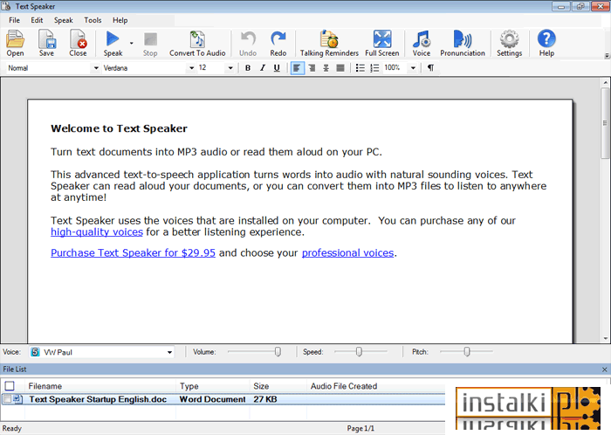The image size is (611, 435).
Task: Click the scrollbar up arrow
Action: 606,83
